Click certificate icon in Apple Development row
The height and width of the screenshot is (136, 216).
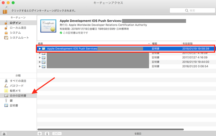click(x=44, y=49)
